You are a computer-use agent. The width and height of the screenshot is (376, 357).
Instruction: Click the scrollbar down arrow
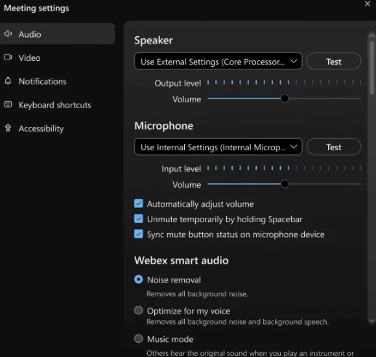(371, 321)
